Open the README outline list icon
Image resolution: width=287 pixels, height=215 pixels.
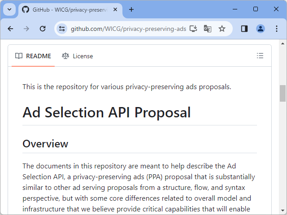coord(260,56)
